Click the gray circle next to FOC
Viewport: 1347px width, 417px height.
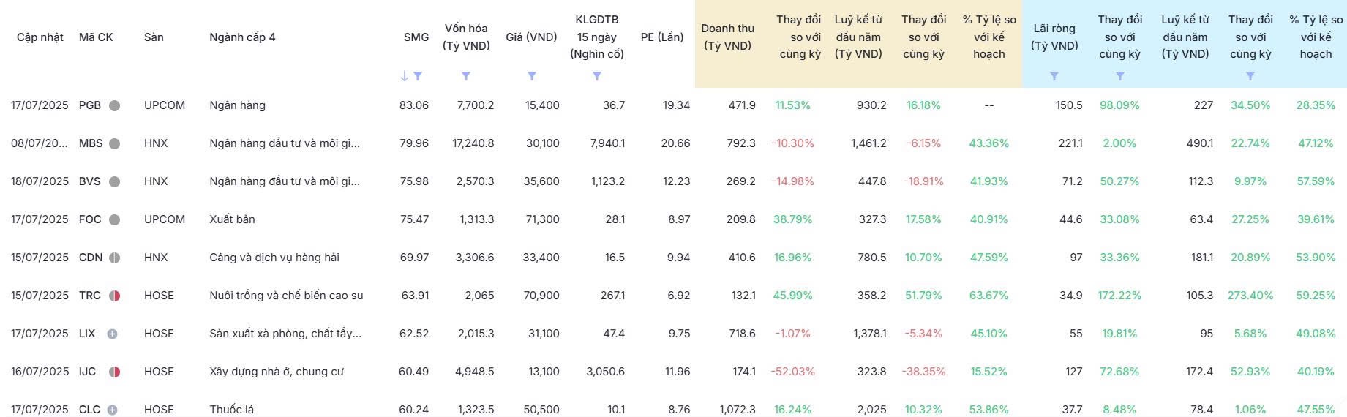(x=115, y=219)
